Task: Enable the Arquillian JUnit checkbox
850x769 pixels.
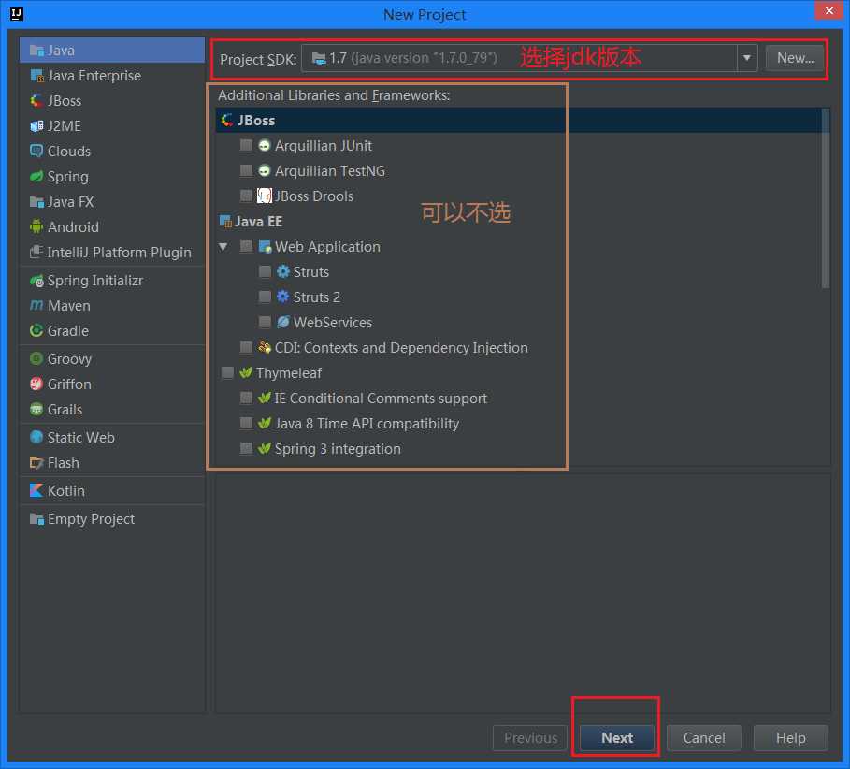Action: coord(246,145)
